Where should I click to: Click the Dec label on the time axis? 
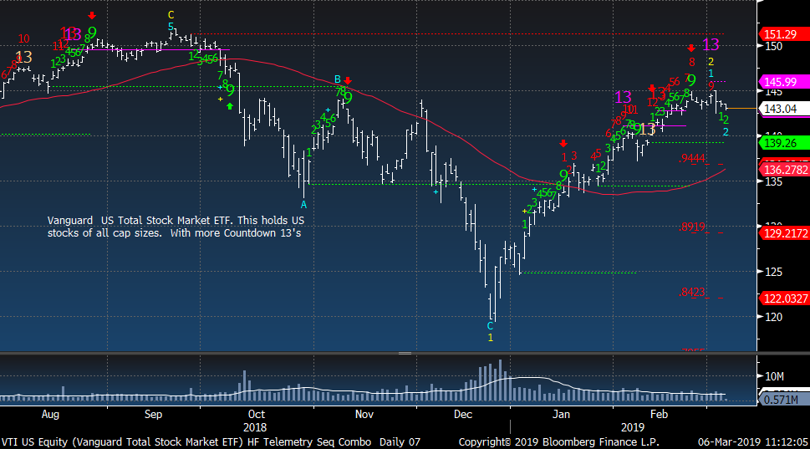pos(463,415)
